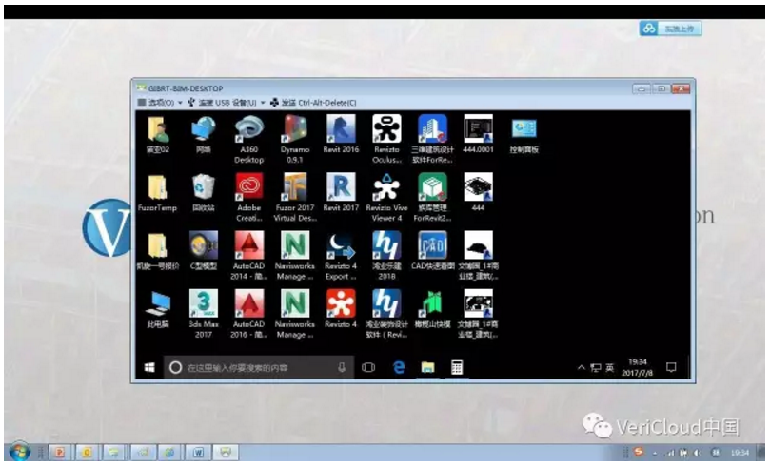Select Revizto Vive Viewer 4 icon
Image resolution: width=771 pixels, height=466 pixels.
click(x=386, y=198)
